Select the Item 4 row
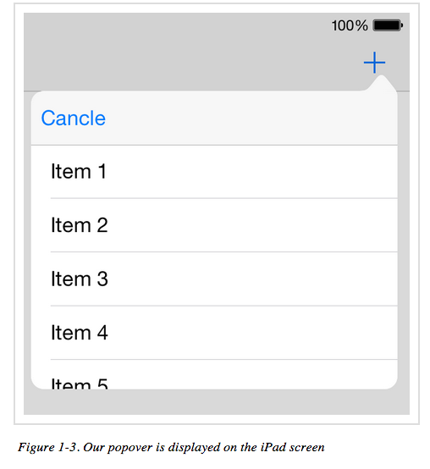Viewport: 430px width, 469px height. pos(214,333)
